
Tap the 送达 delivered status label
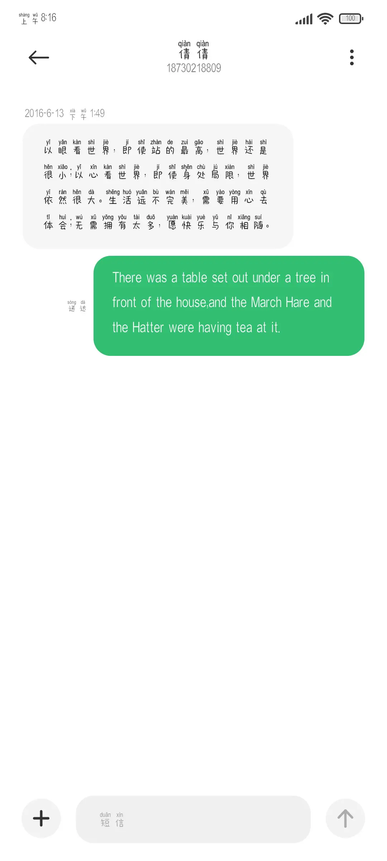[x=77, y=306]
